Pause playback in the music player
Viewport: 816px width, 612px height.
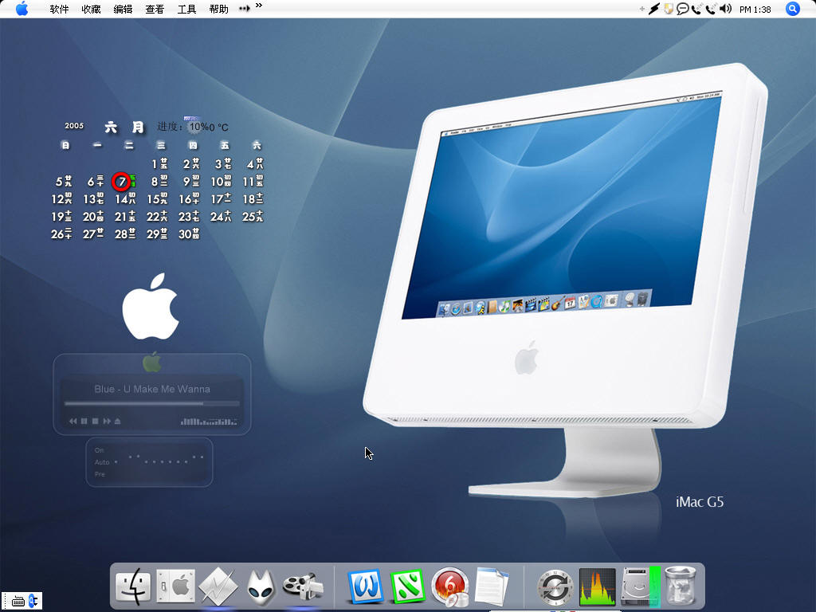[x=84, y=421]
